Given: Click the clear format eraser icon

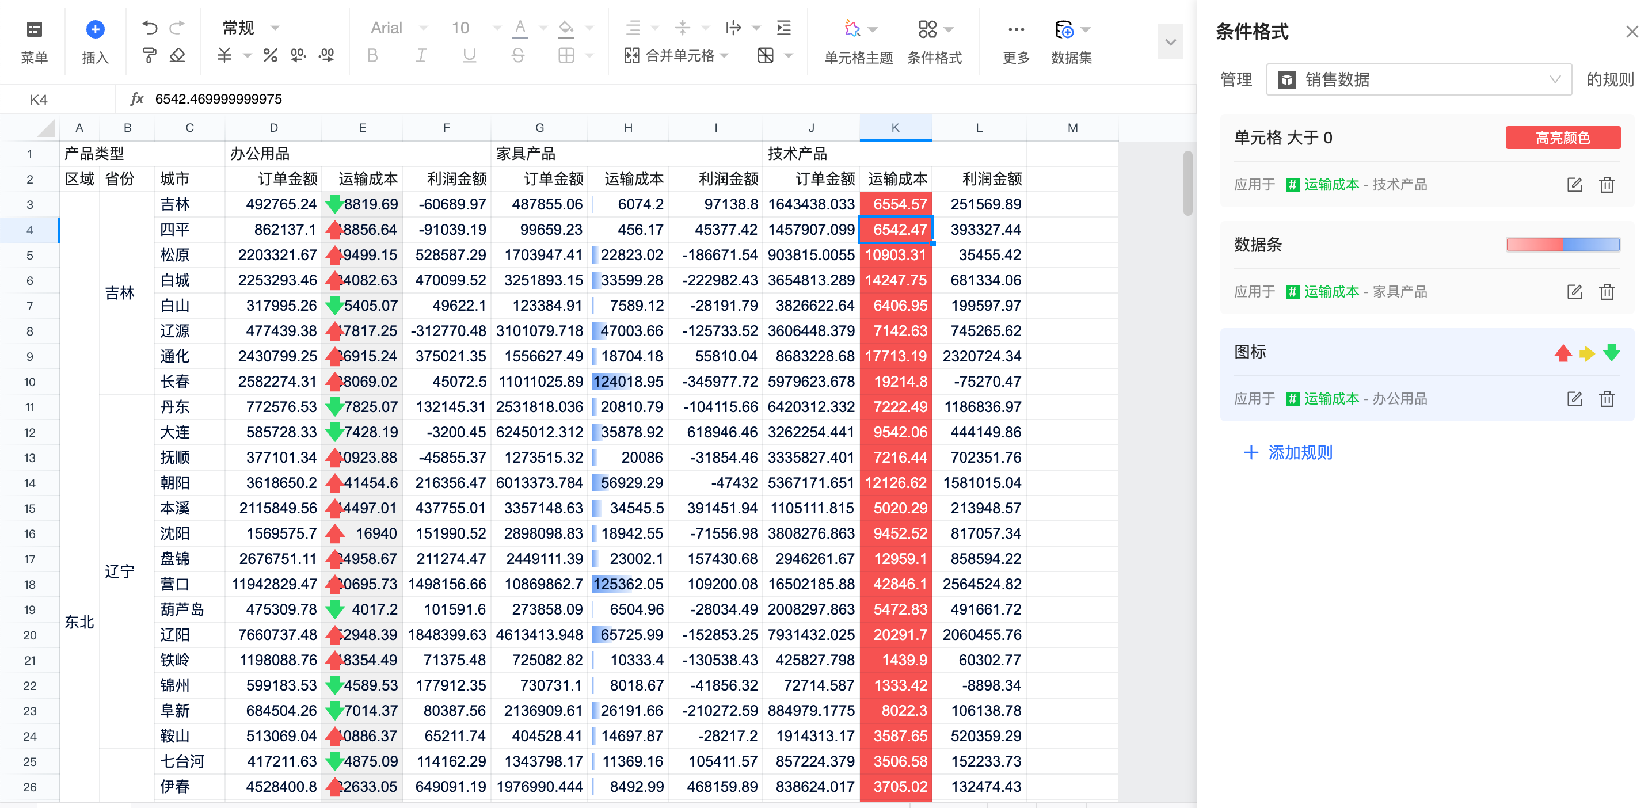Looking at the screenshot, I should pyautogui.click(x=177, y=56).
